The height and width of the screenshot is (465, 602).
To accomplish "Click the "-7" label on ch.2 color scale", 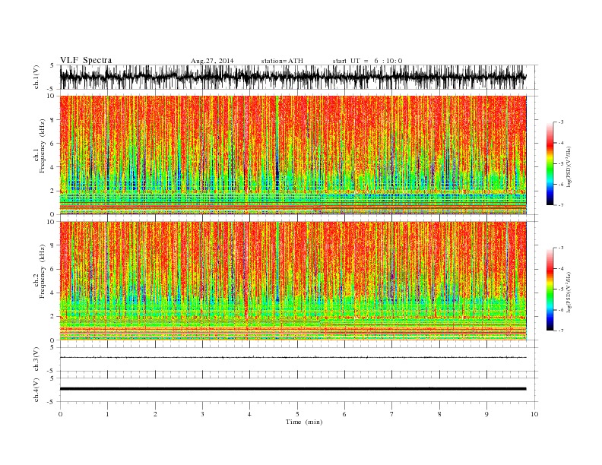I will pyautogui.click(x=560, y=331).
